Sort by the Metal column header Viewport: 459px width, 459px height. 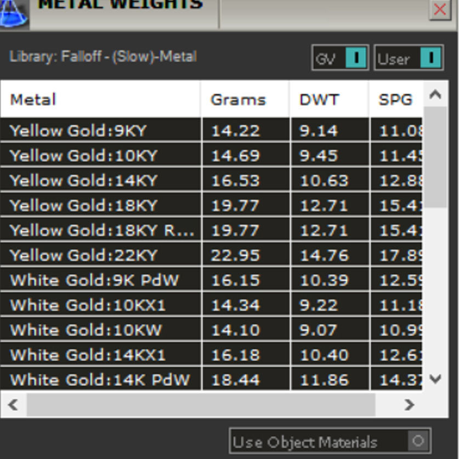click(x=100, y=99)
